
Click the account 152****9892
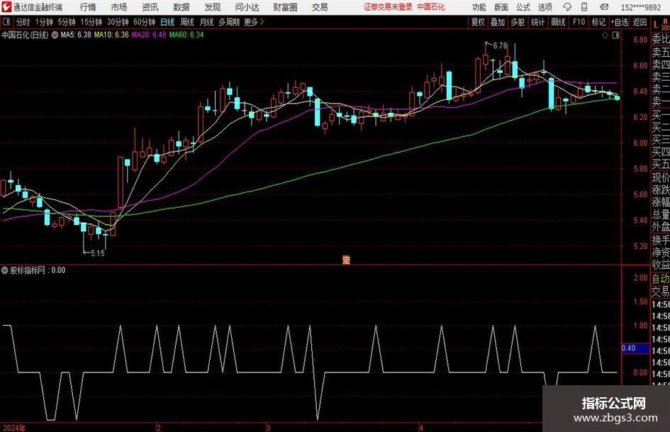click(640, 7)
